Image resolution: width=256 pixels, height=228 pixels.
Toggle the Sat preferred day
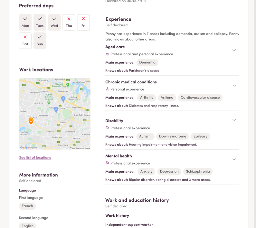[25, 41]
